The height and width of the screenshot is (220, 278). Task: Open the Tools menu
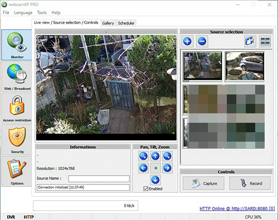42,13
